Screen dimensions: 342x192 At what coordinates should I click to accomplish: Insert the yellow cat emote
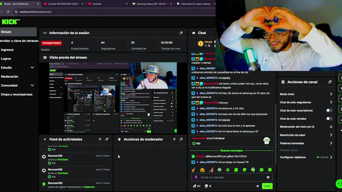point(202,170)
